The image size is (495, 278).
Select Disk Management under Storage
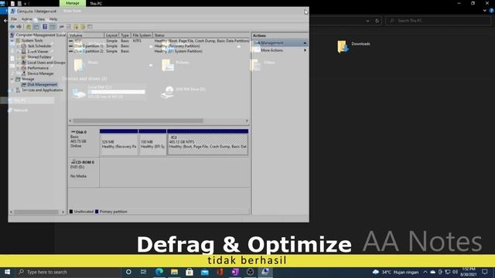[43, 84]
